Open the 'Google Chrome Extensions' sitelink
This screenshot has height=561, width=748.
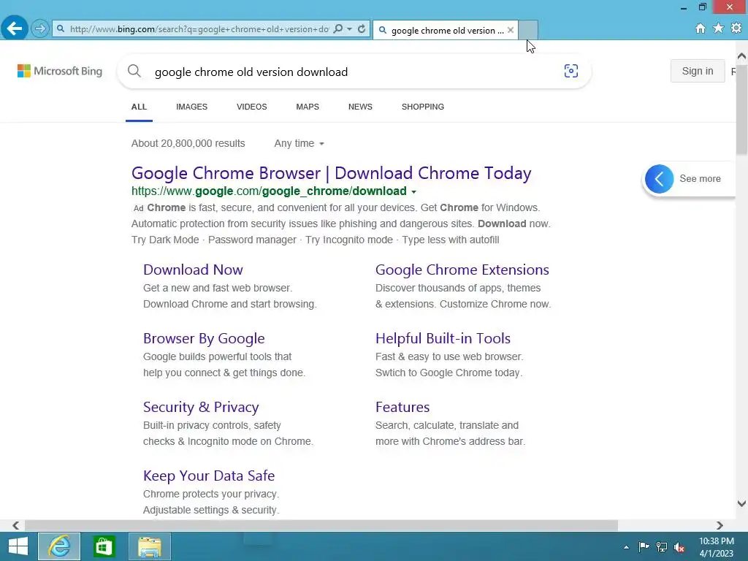click(462, 270)
